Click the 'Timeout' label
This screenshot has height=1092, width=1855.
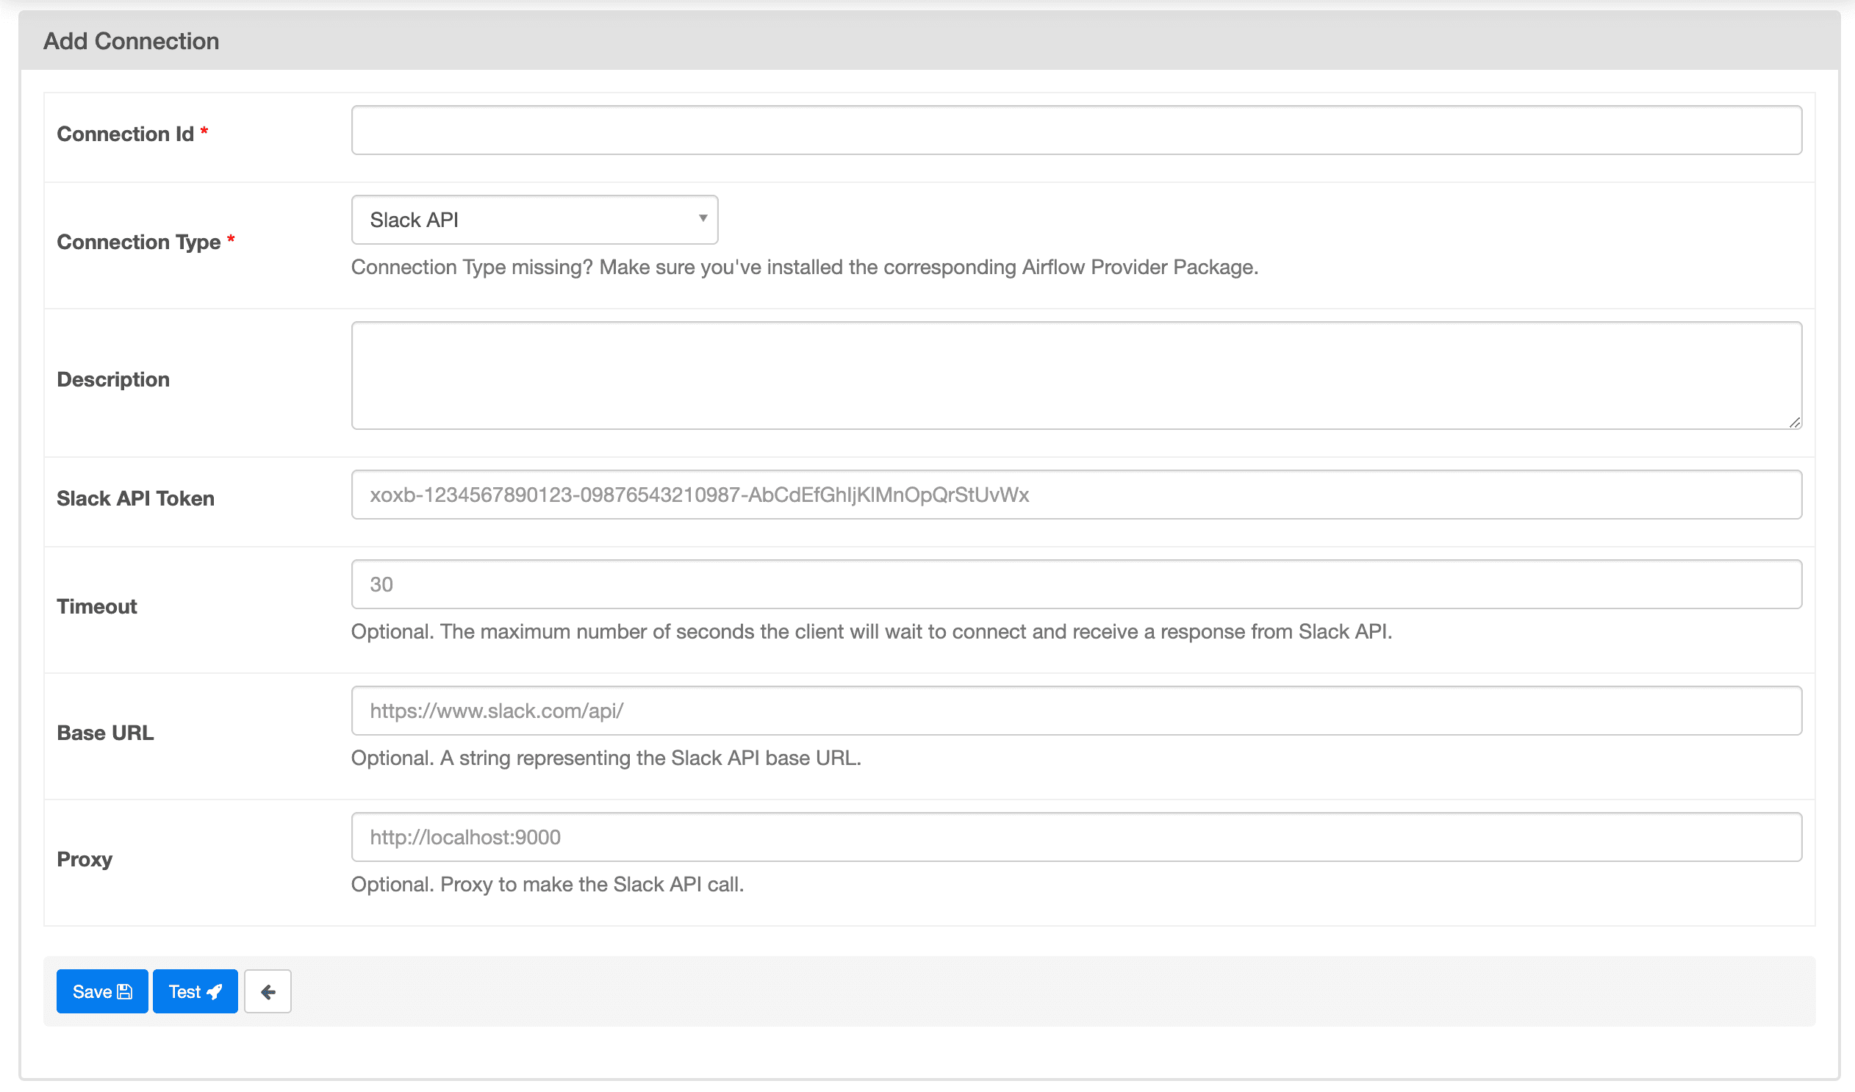tap(96, 607)
